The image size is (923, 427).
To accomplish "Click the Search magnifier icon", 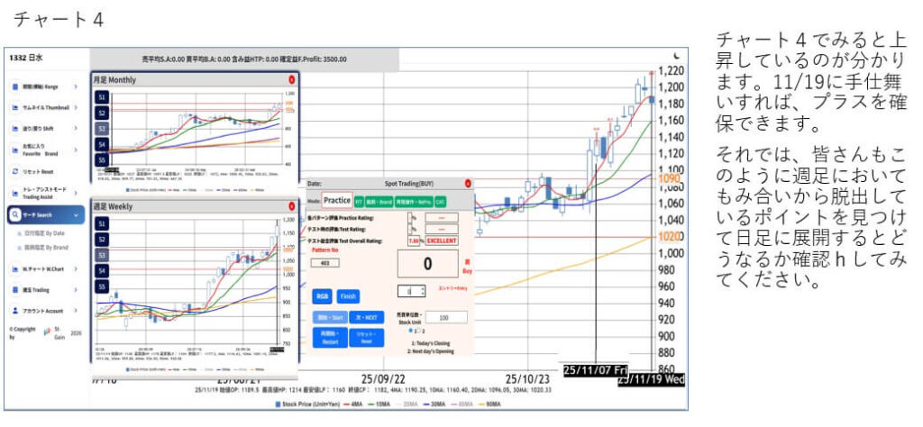I will [x=15, y=215].
